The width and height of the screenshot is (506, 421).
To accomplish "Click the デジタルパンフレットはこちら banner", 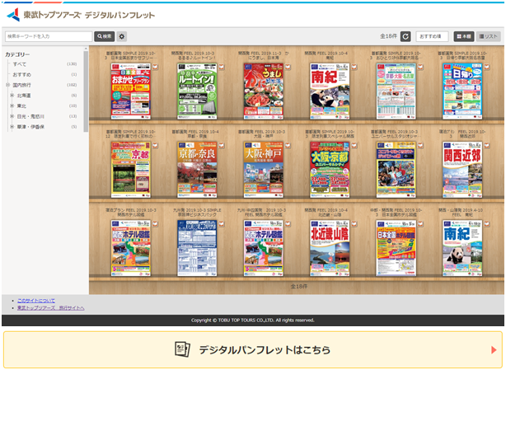I will click(x=253, y=349).
